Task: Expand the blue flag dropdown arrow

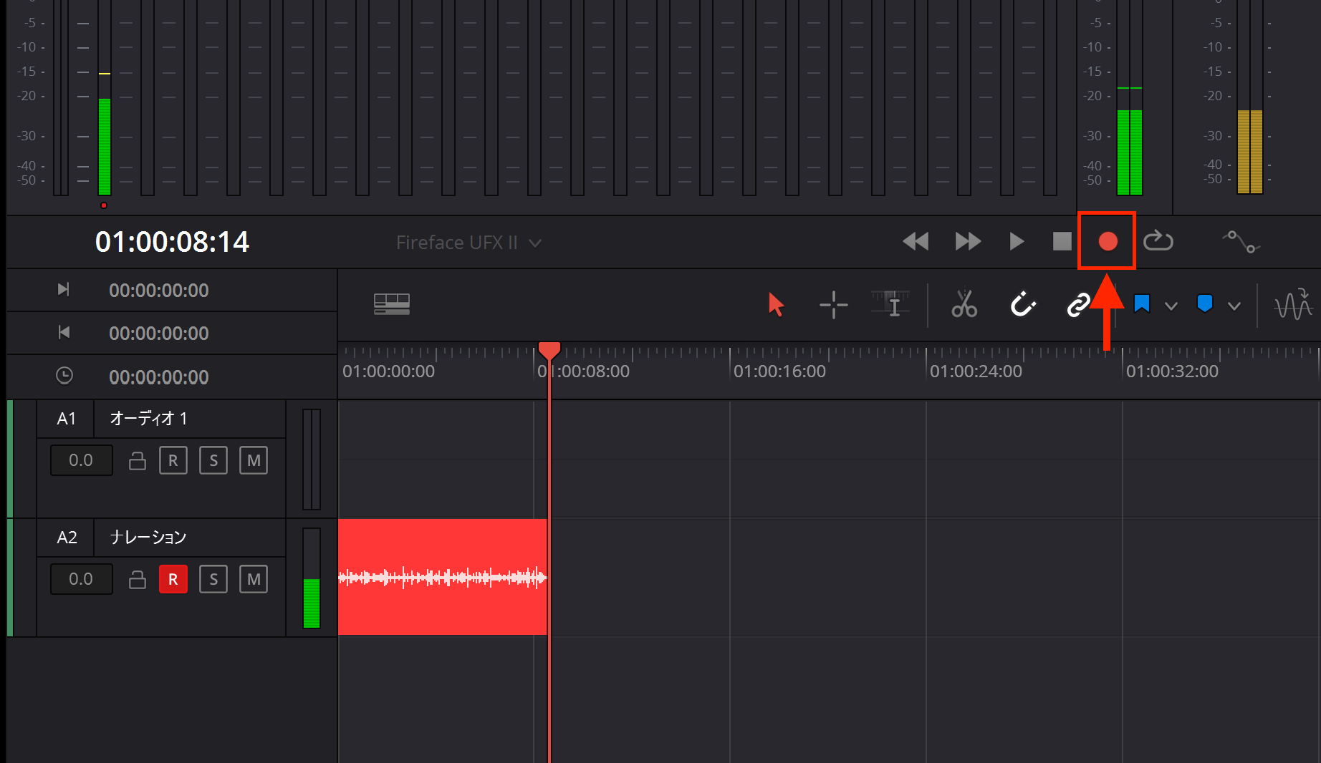Action: [x=1171, y=306]
